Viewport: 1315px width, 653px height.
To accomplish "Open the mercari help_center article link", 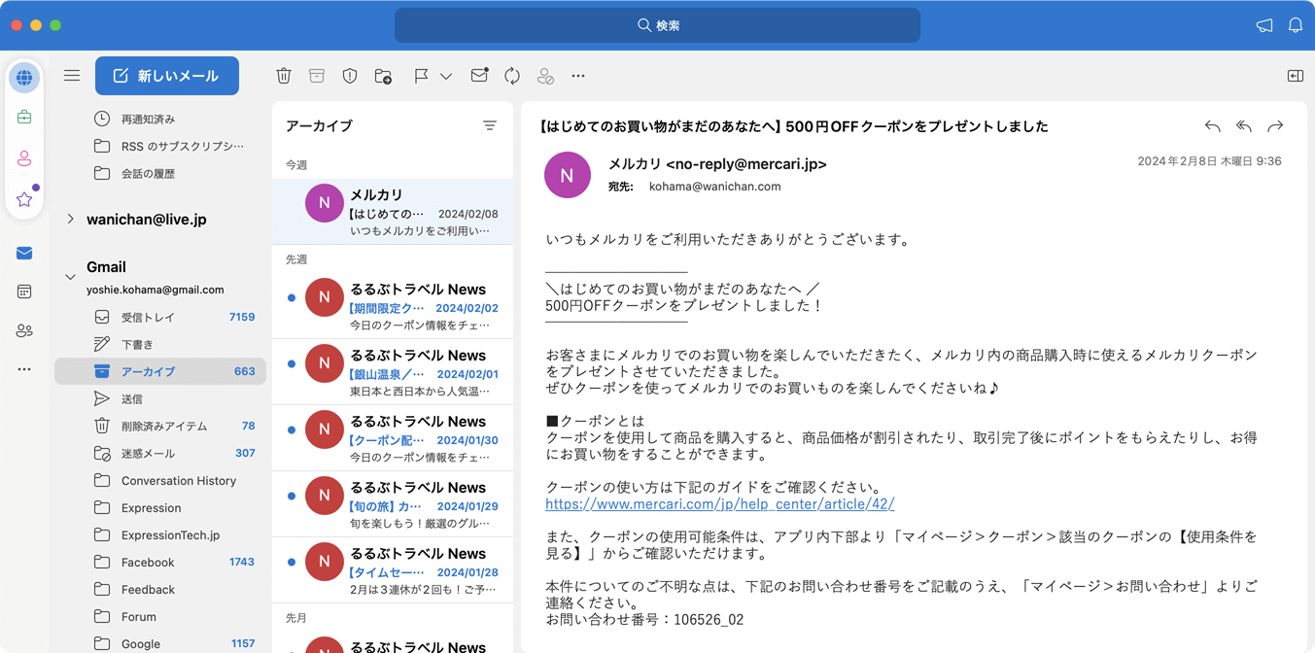I will [720, 503].
